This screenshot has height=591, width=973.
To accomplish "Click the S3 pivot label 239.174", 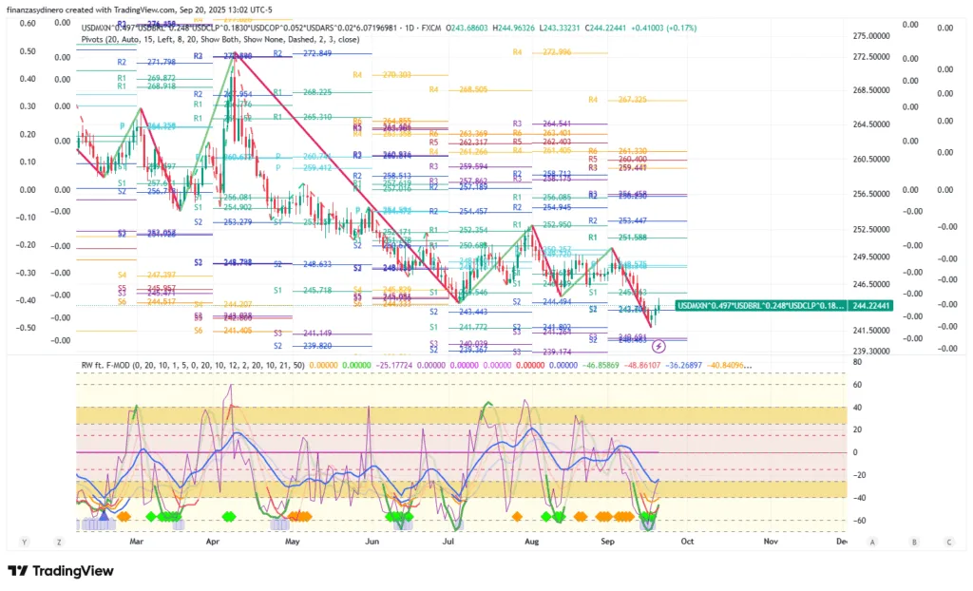I will [x=557, y=352].
